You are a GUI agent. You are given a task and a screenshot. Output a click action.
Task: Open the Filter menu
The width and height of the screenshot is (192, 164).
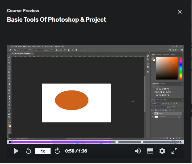coord(39,46)
